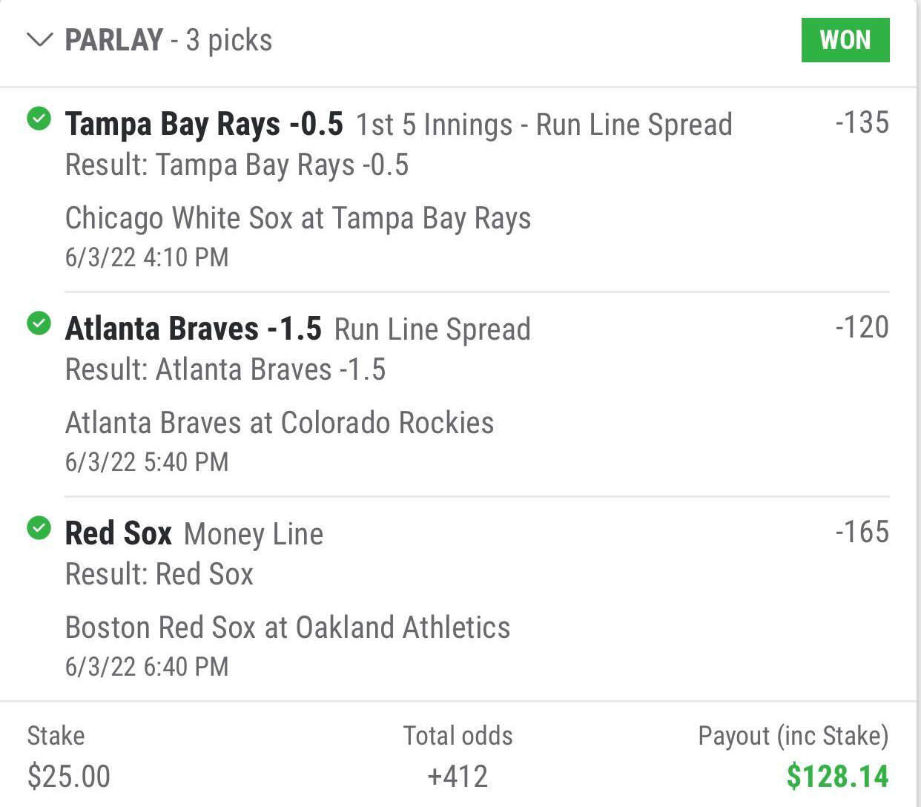
Task: Click the +412 total odds value
Action: tap(458, 777)
